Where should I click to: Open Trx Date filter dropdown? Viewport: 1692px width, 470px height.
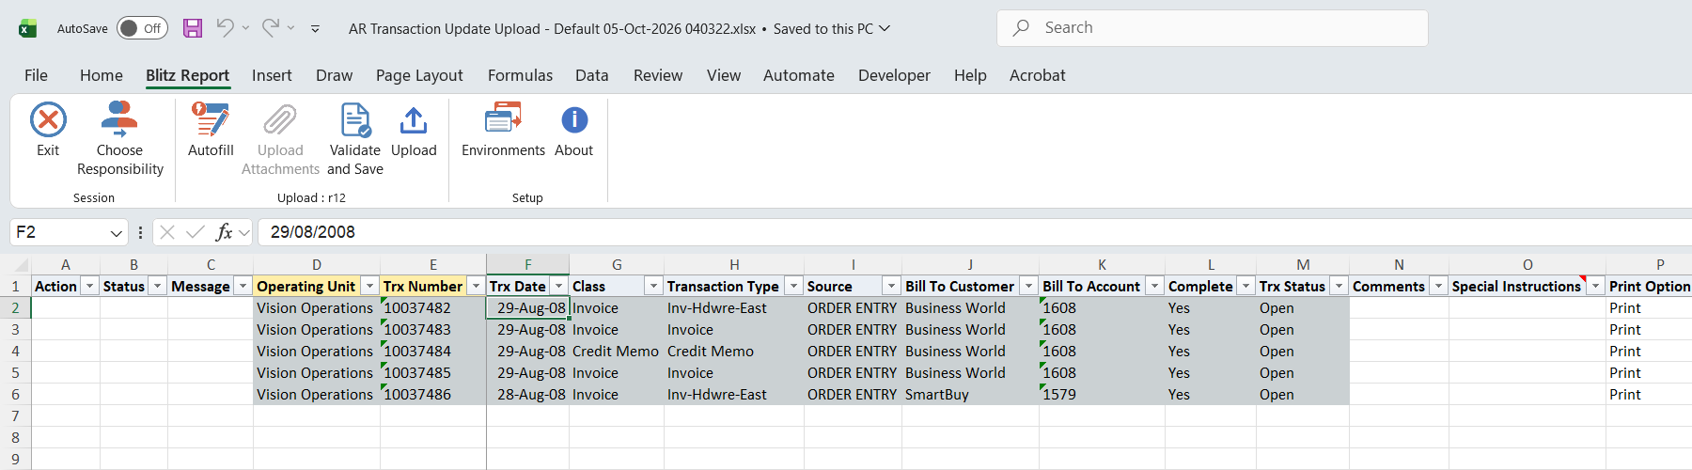click(x=559, y=286)
